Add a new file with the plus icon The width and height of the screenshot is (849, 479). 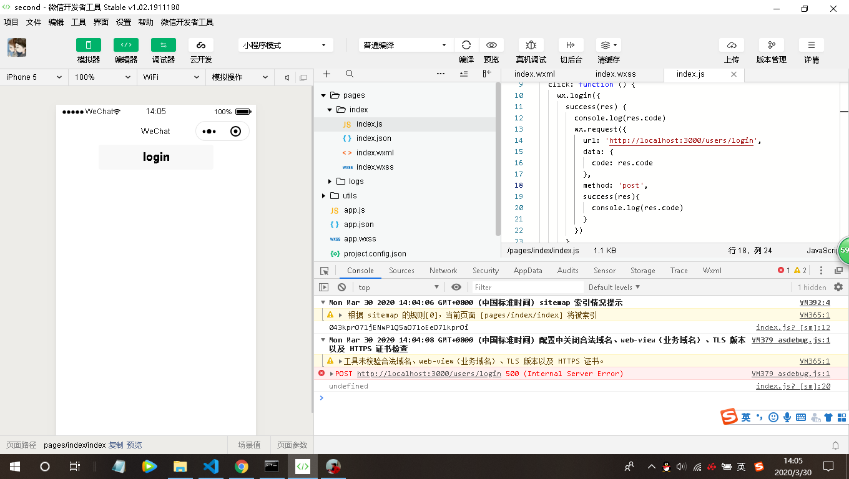326,74
